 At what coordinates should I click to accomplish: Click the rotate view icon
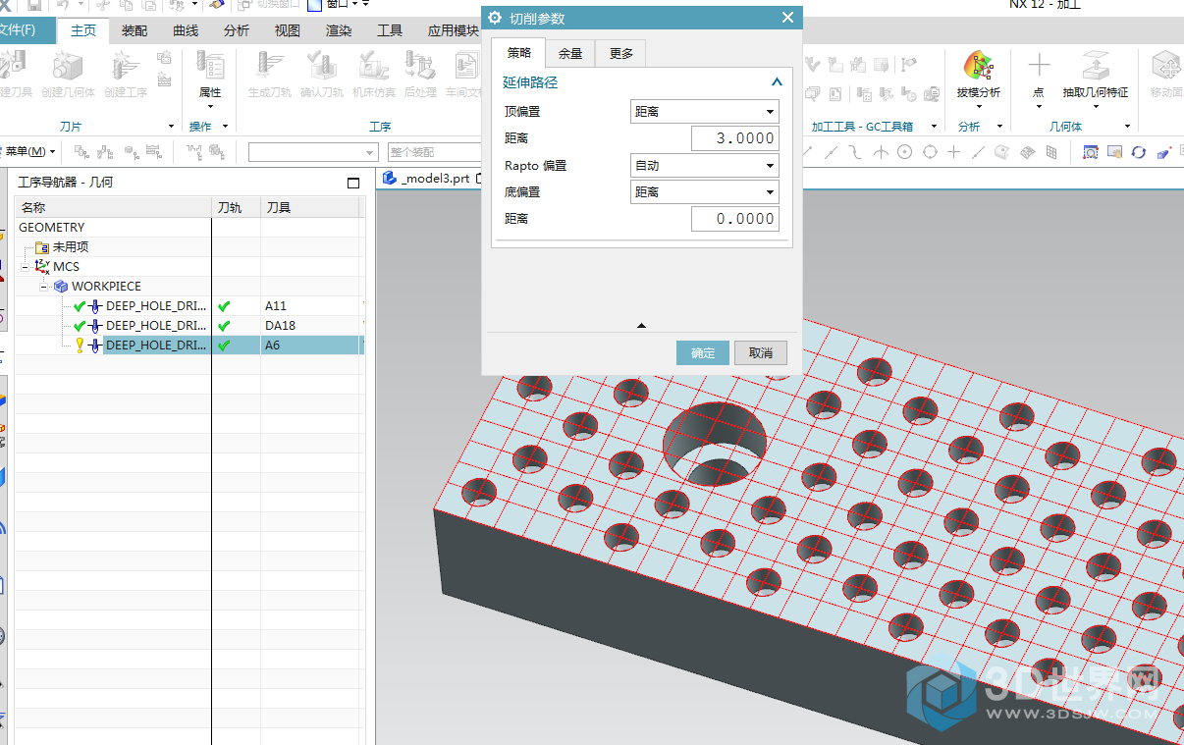point(1139,152)
